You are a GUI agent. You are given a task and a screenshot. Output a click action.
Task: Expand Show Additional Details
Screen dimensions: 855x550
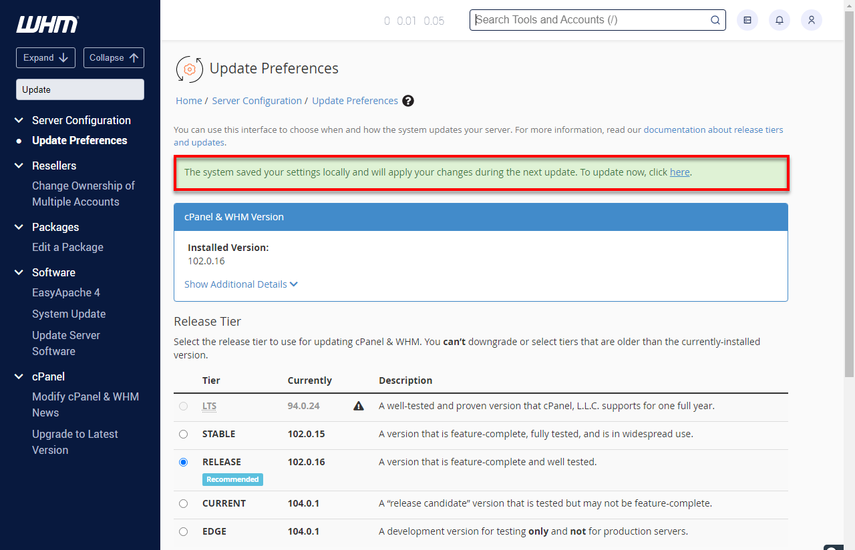pos(241,284)
